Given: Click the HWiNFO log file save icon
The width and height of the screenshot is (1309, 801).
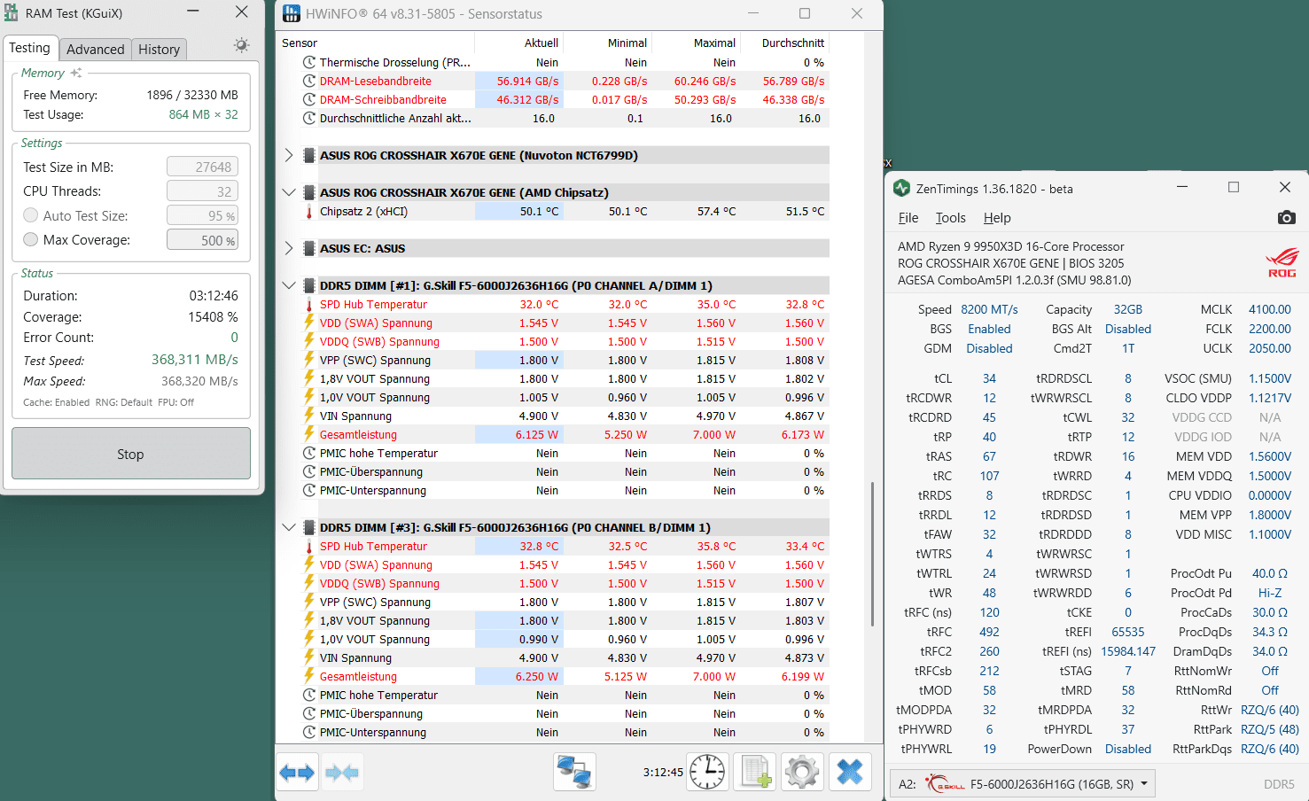Looking at the screenshot, I should tap(755, 772).
